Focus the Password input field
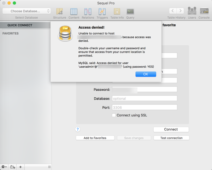The width and height of the screenshot is (212, 170). click(x=145, y=89)
